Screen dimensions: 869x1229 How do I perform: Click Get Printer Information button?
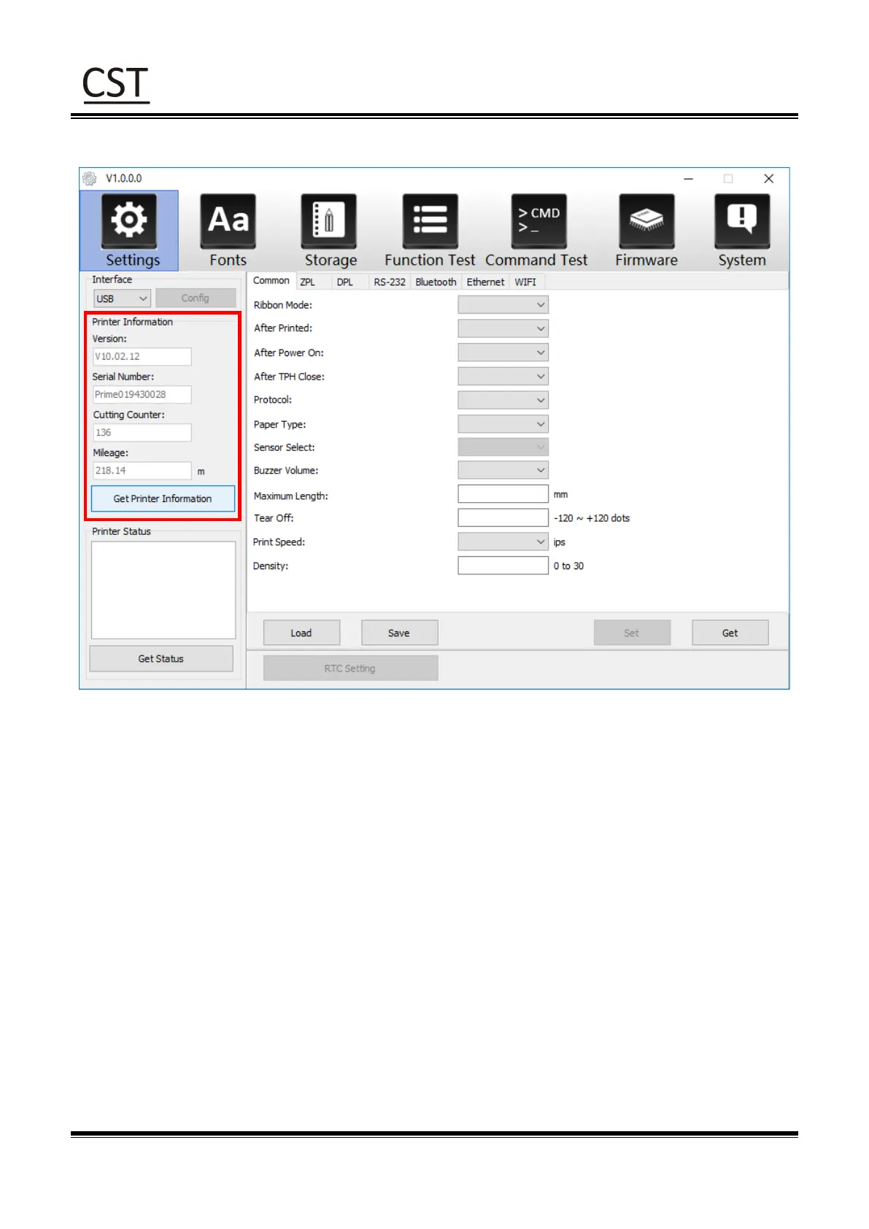163,498
